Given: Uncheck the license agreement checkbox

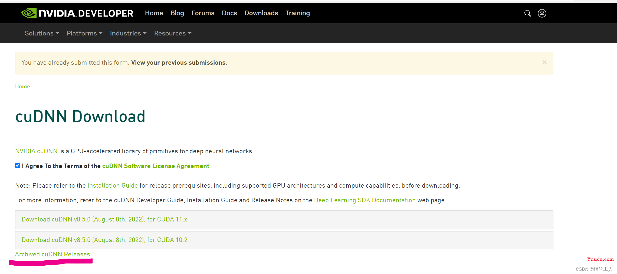Looking at the screenshot, I should click(x=18, y=165).
